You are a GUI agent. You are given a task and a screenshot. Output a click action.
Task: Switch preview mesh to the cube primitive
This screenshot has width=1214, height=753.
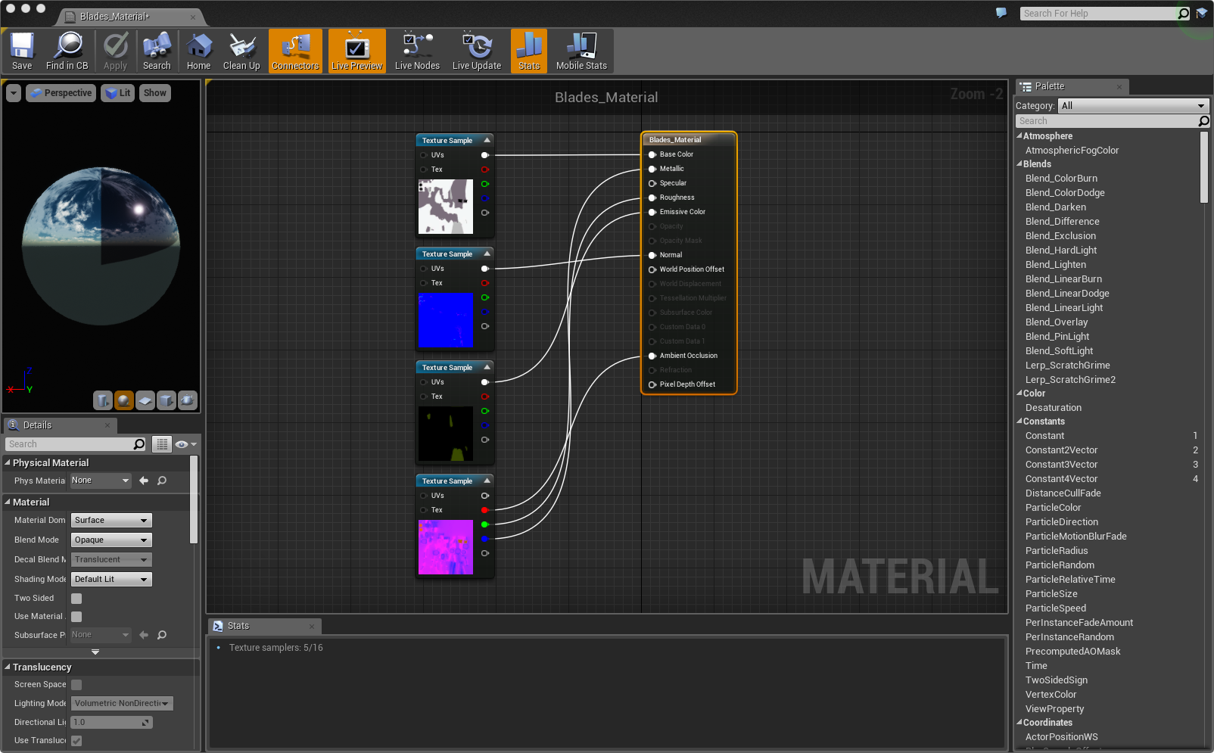(167, 400)
